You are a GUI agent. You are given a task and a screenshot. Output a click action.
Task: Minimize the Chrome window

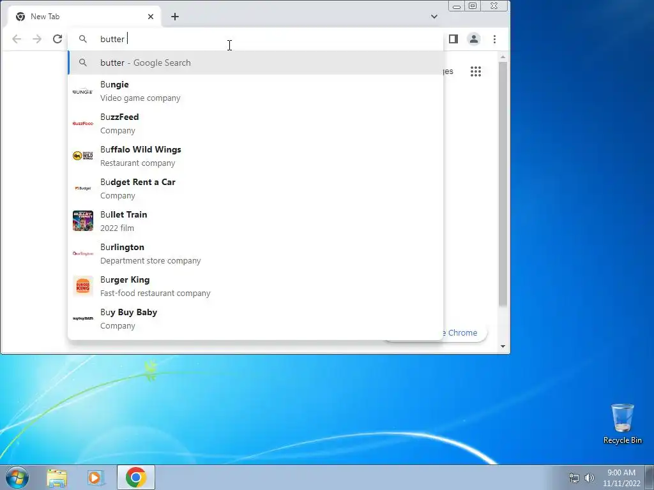pos(457,6)
